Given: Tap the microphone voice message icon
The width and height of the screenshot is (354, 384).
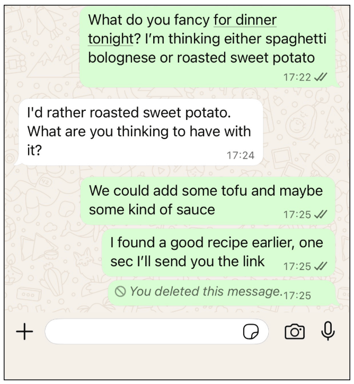Looking at the screenshot, I should (328, 331).
